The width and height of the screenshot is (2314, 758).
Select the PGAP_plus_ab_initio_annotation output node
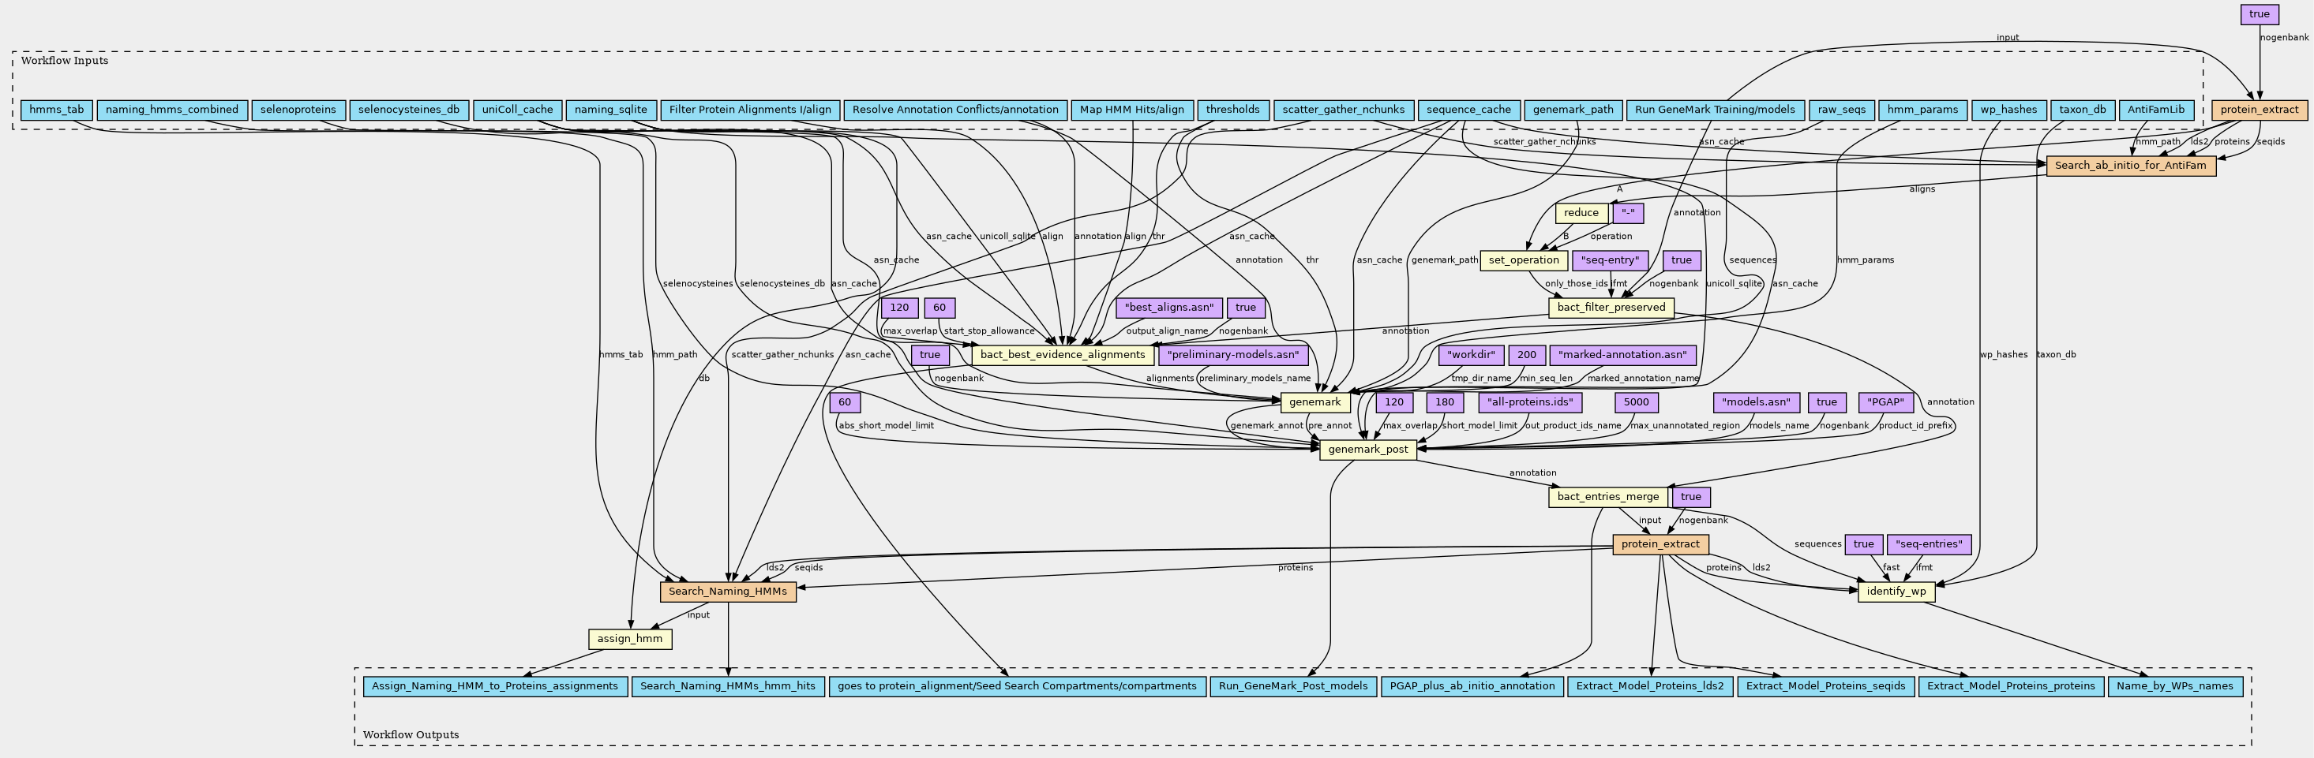click(x=1472, y=687)
